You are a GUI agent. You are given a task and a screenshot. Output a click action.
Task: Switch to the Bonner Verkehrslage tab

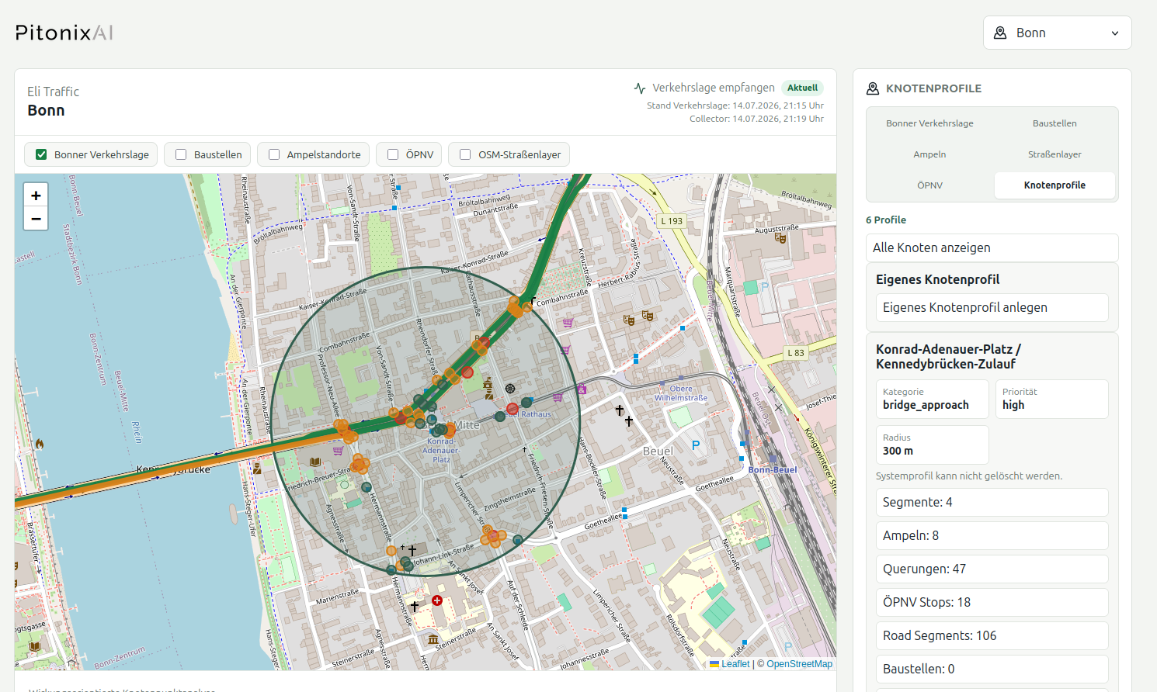[929, 123]
